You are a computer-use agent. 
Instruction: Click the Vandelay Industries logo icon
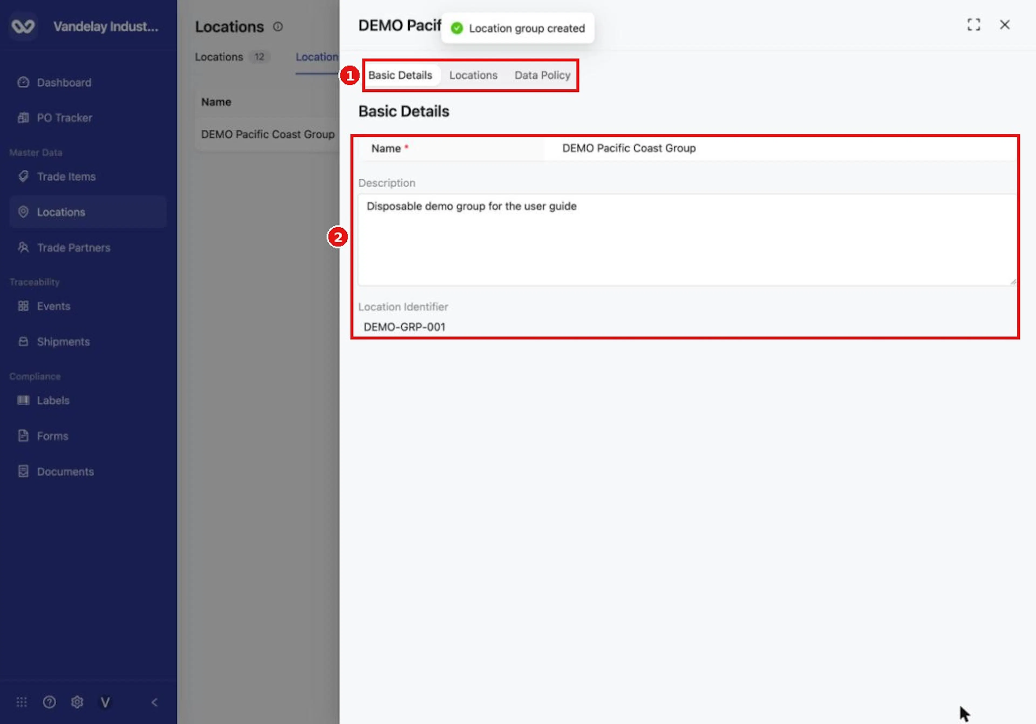point(23,26)
